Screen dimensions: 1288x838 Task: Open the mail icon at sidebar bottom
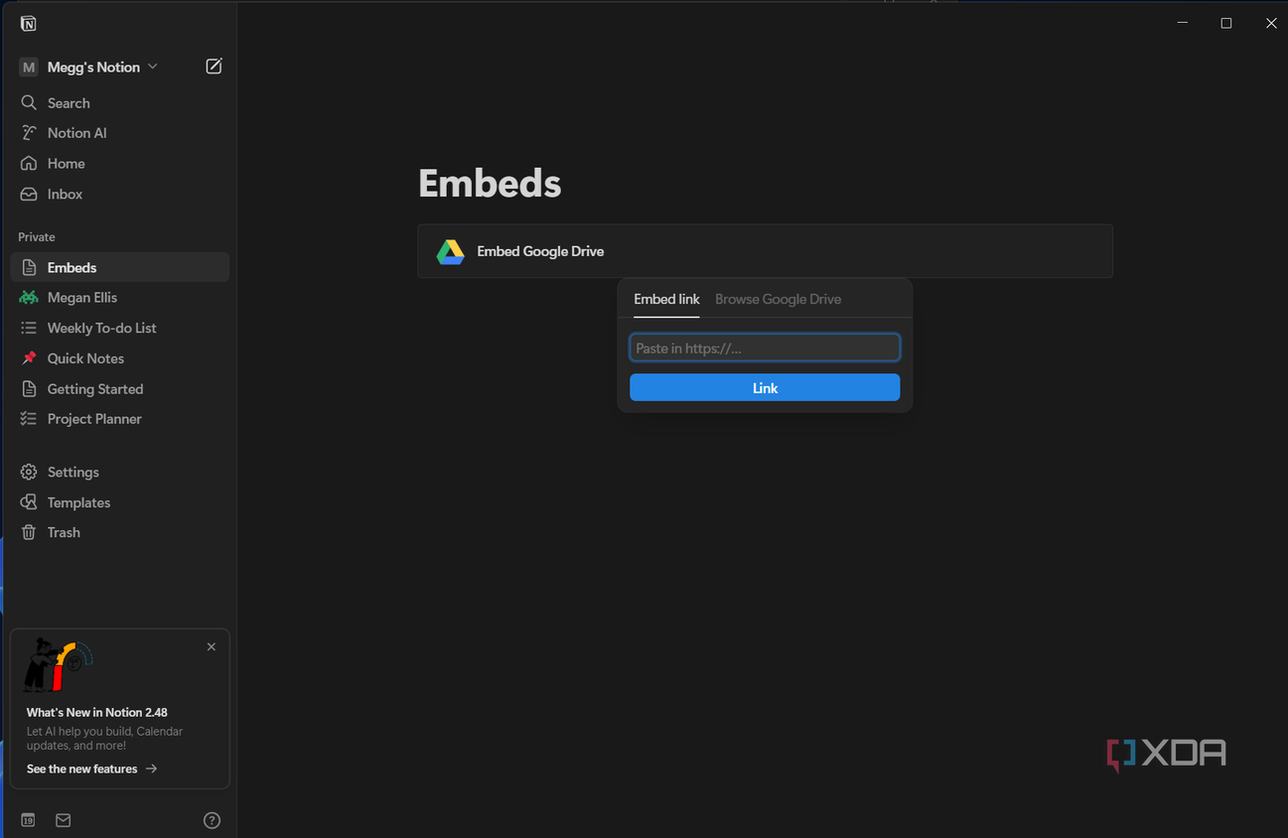click(64, 820)
